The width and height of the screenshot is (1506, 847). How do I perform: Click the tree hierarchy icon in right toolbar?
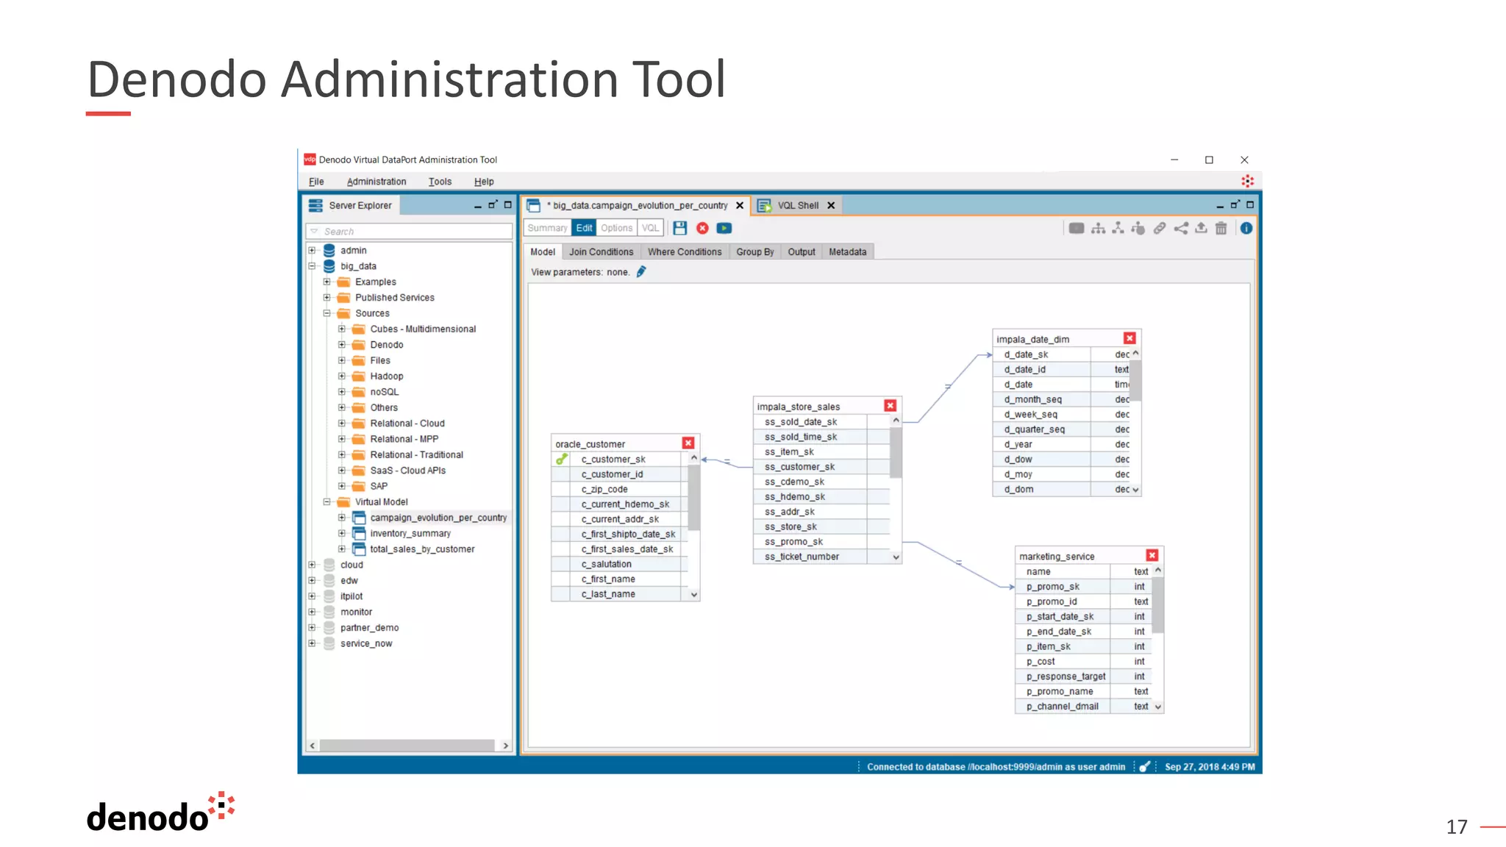[x=1098, y=228]
